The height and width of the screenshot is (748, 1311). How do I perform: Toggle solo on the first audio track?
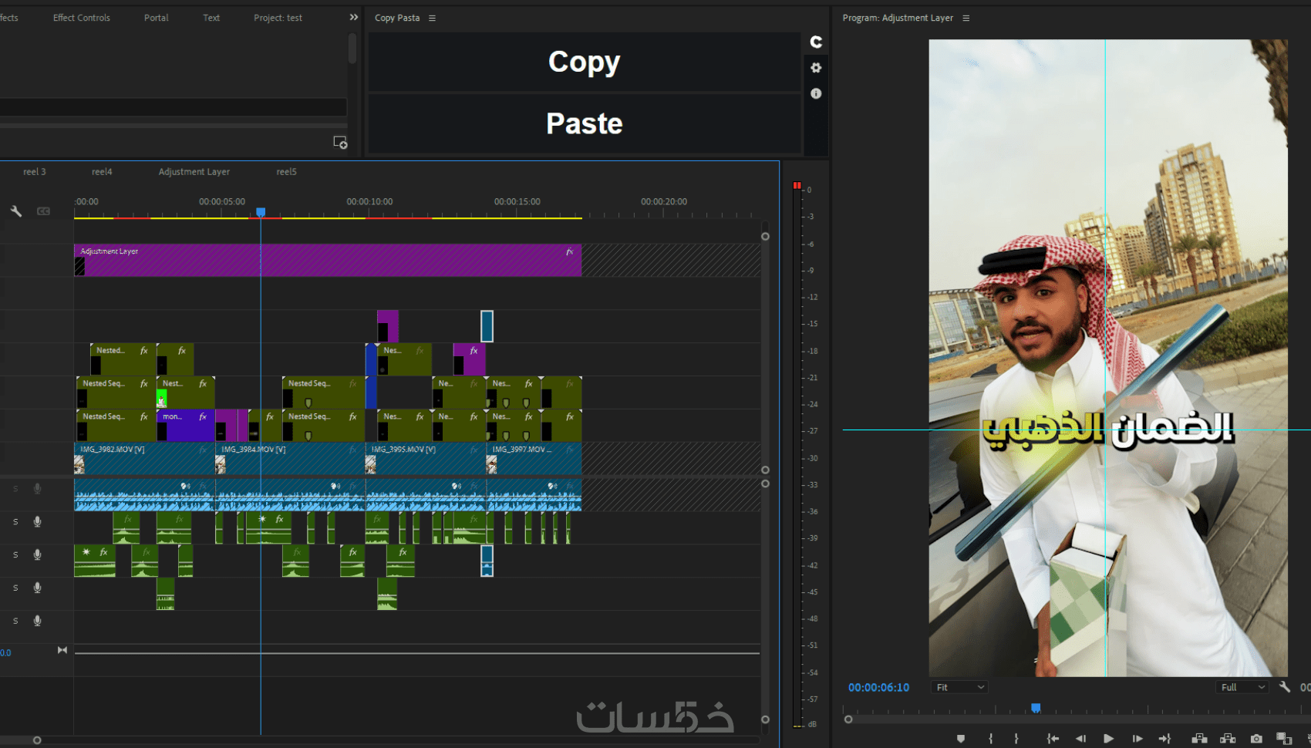[15, 489]
